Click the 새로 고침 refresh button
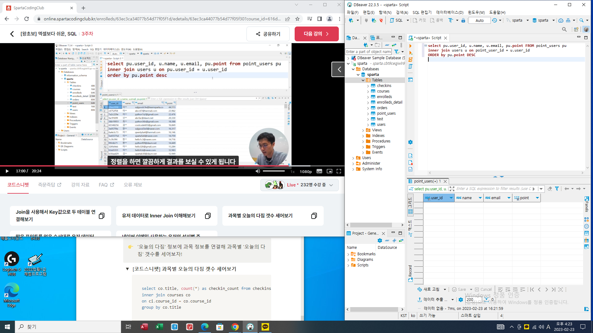Viewport: 593px width, 333px height. point(428,289)
